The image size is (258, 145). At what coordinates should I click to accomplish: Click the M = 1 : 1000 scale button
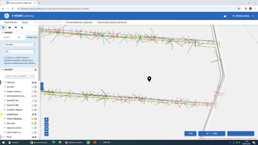(212, 133)
